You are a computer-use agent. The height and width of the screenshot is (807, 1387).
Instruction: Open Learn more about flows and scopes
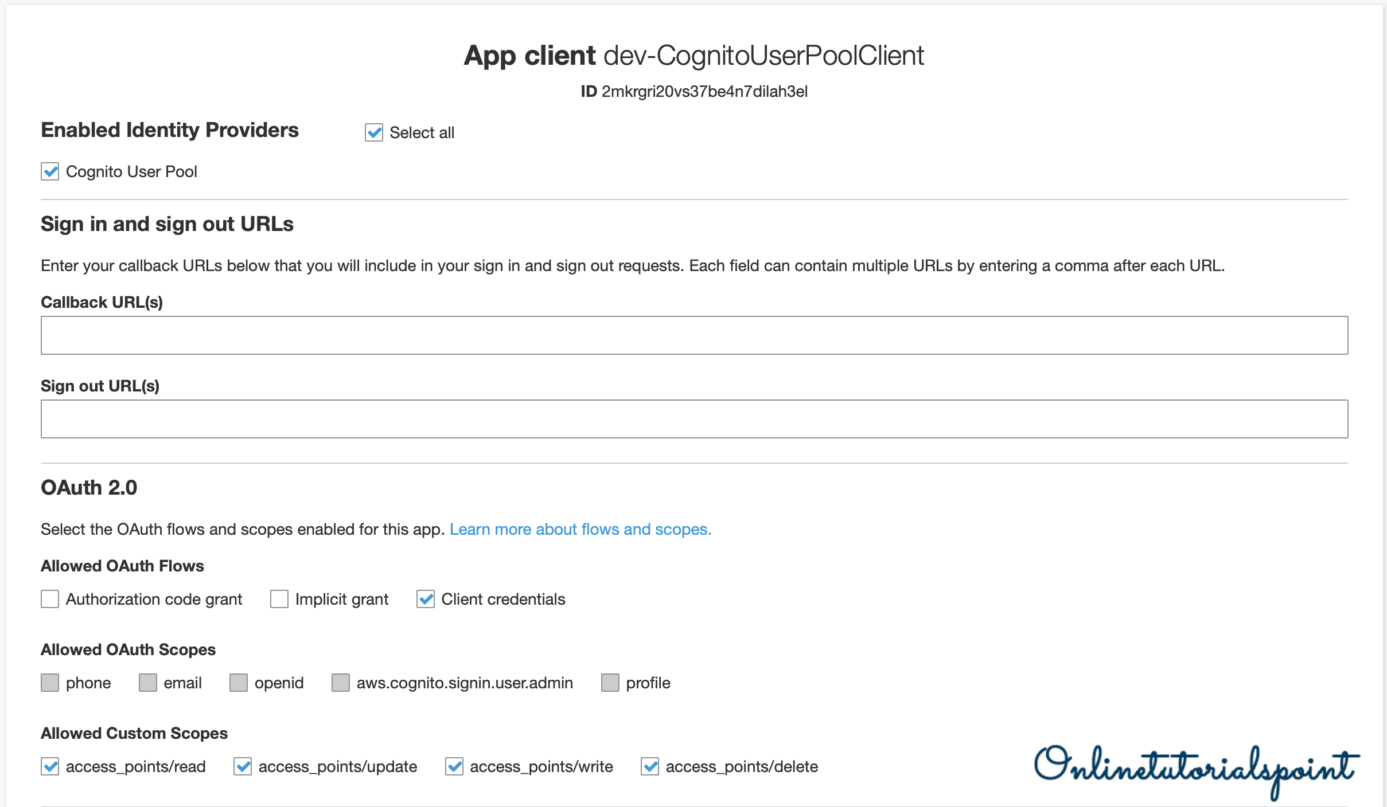coord(580,529)
